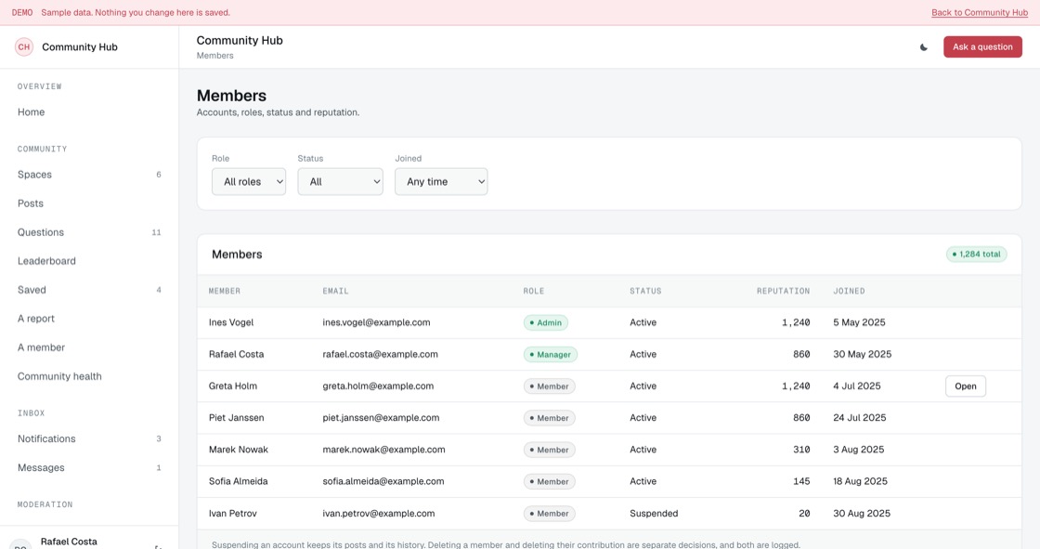This screenshot has width=1040, height=549.
Task: Click the Joined column header
Action: [x=849, y=292]
